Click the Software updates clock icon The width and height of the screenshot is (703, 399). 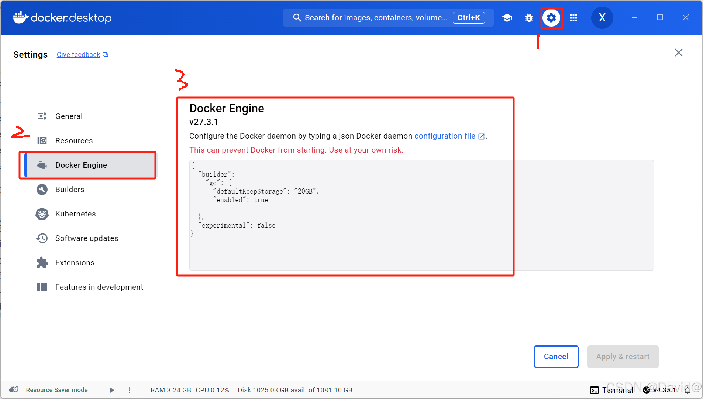pyautogui.click(x=42, y=238)
